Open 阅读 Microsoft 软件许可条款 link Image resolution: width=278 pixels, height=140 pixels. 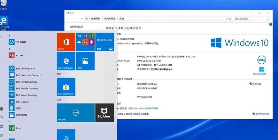143,108
